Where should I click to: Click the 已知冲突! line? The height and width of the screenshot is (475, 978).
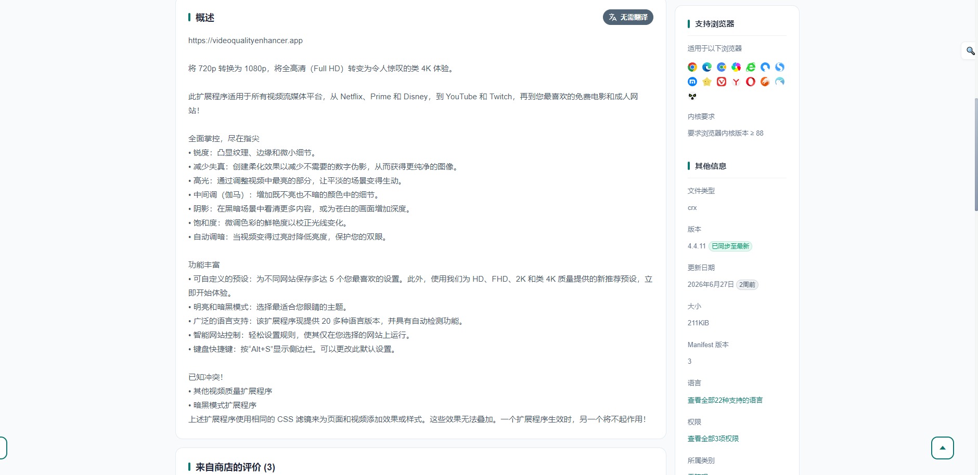click(205, 377)
